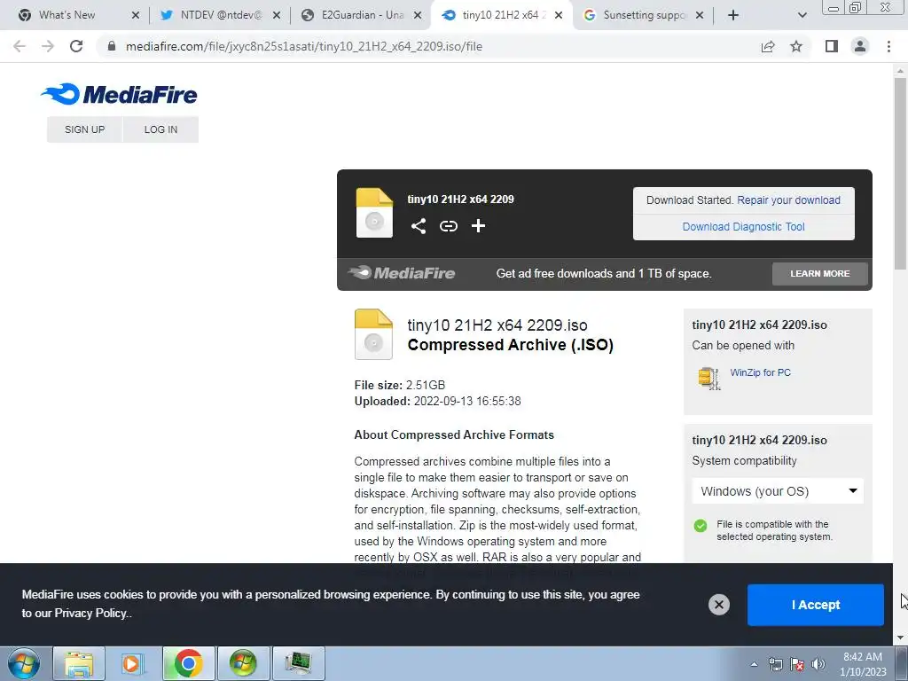Open the Chrome profile avatar icon
The image size is (908, 681).
click(860, 46)
